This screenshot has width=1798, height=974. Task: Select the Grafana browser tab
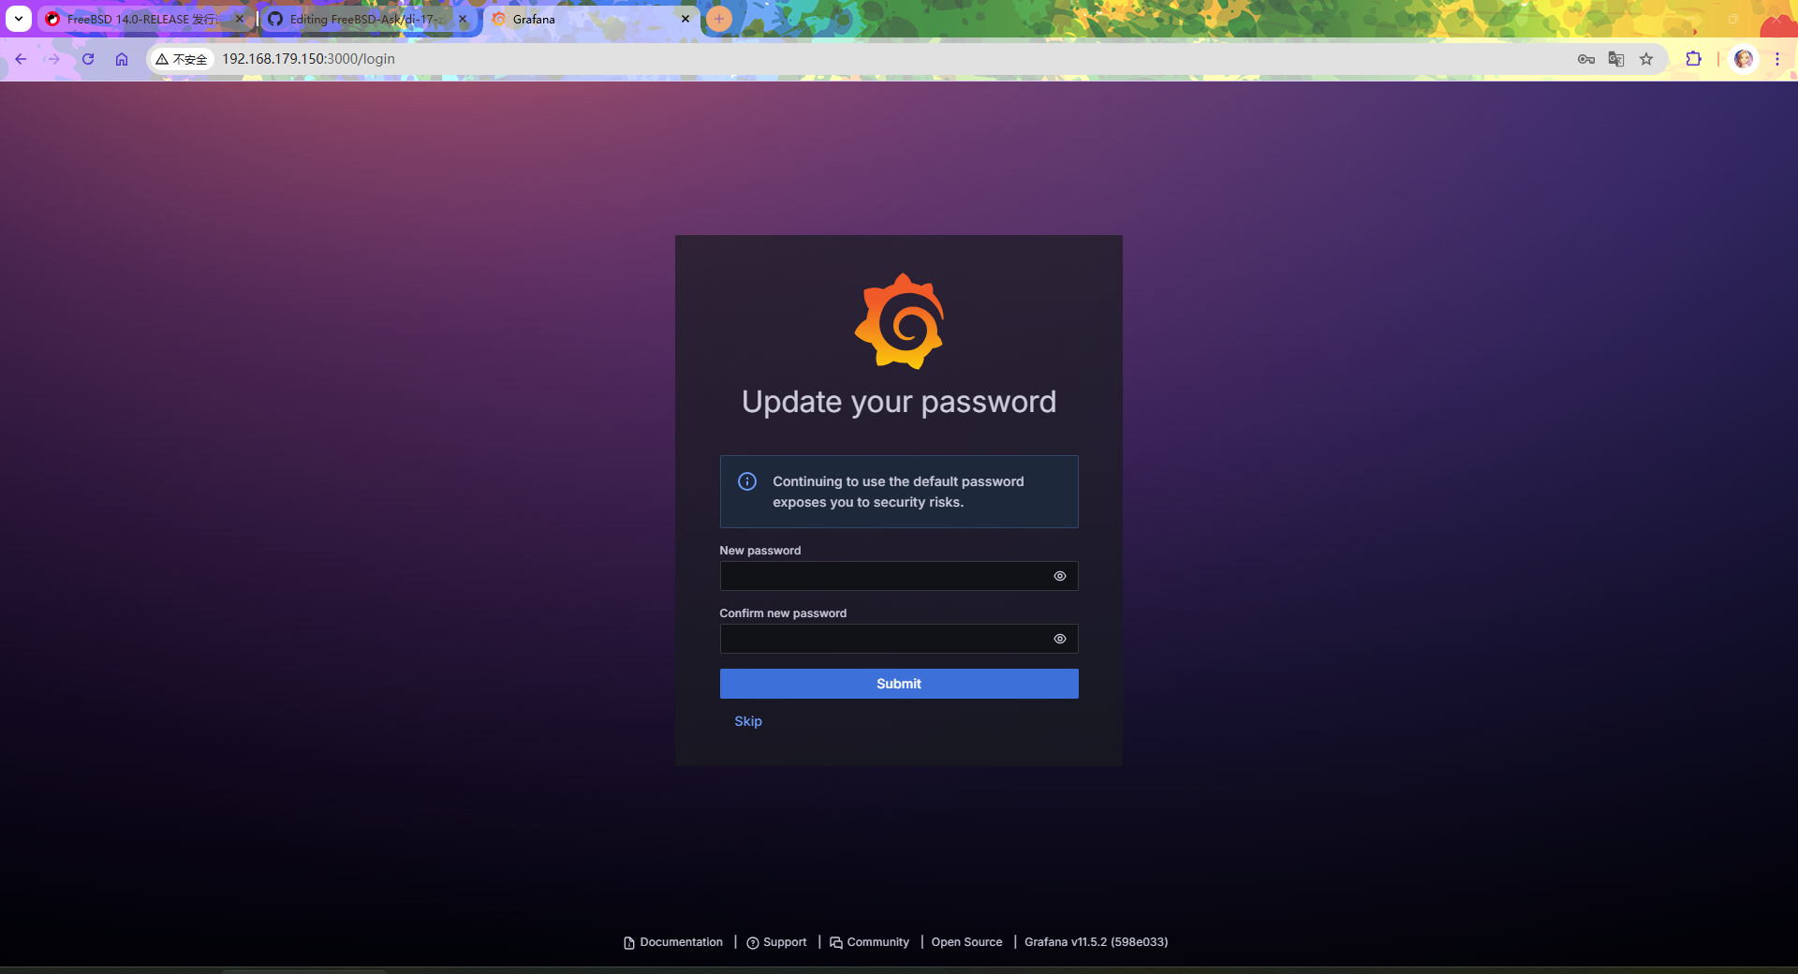(590, 19)
